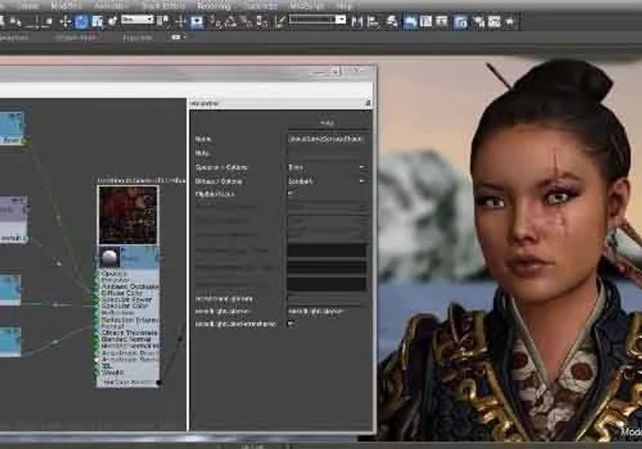The width and height of the screenshot is (642, 449).
Task: Open the Modifiers menu
Action: [x=67, y=6]
